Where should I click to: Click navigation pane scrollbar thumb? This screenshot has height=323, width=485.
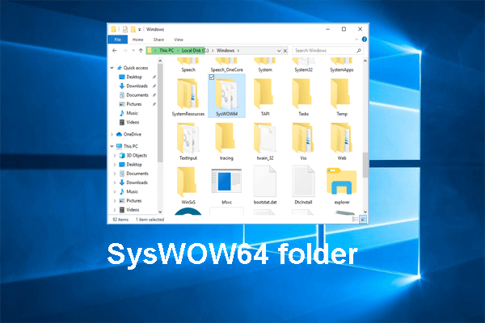(160, 113)
